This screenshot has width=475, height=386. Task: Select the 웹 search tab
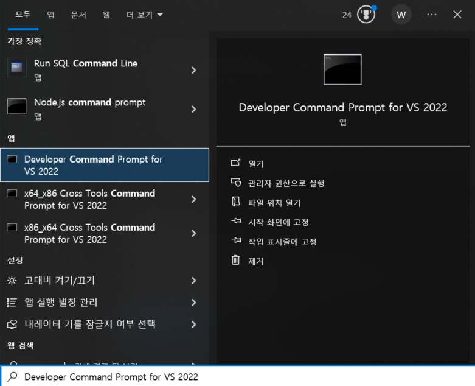click(x=106, y=15)
